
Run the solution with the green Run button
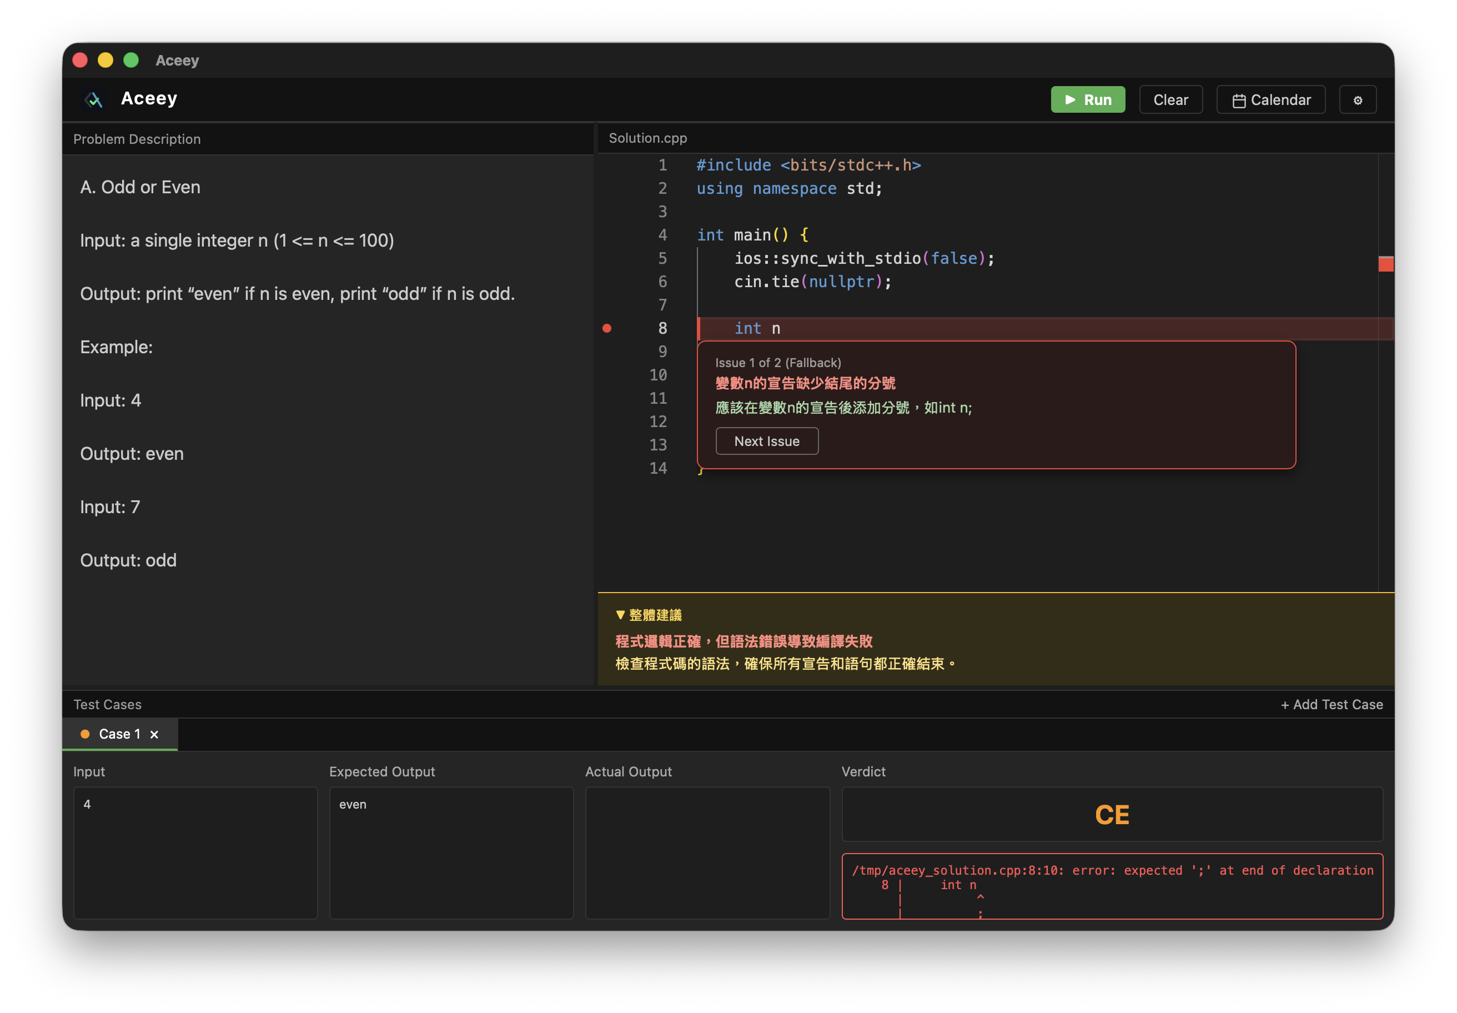click(1088, 99)
